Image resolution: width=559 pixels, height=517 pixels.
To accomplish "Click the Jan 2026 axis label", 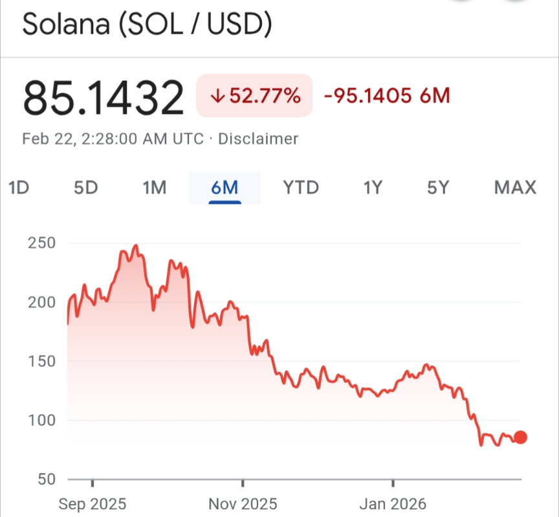I will [393, 503].
